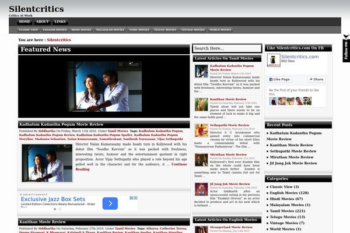The width and height of the screenshot is (350, 233).
Task: Click Jil Jung Juk thumbnail in Tamil articles
Action: click(201, 189)
